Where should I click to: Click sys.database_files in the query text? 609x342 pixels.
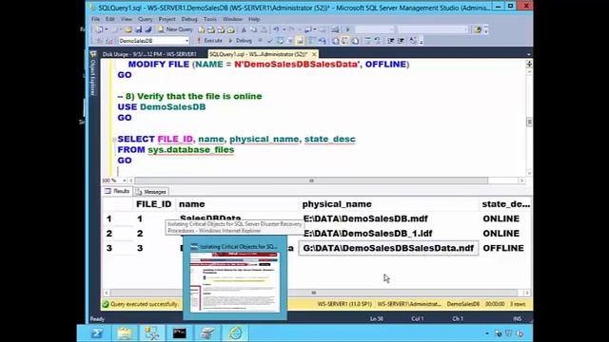(190, 150)
